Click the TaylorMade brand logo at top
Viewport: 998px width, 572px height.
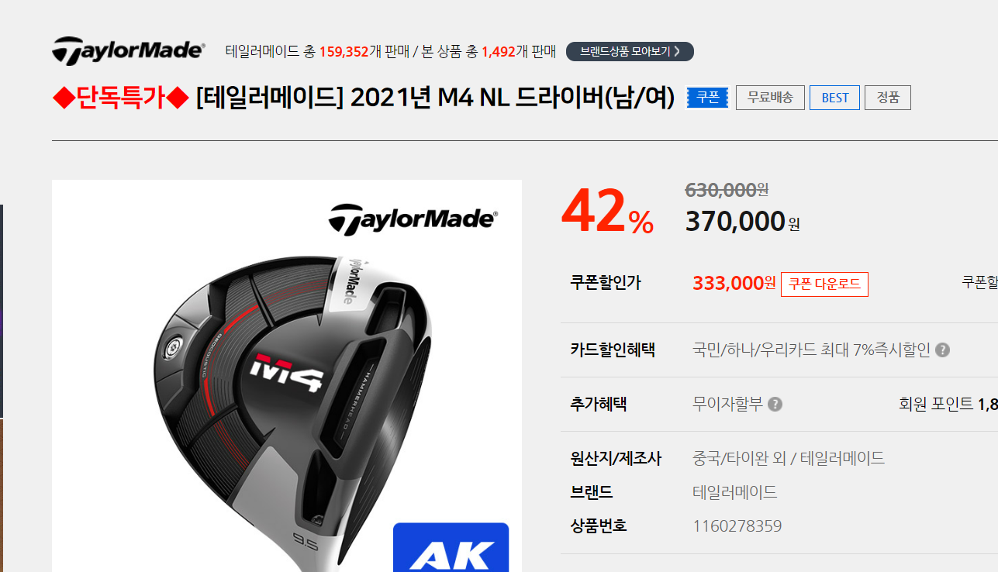(129, 51)
